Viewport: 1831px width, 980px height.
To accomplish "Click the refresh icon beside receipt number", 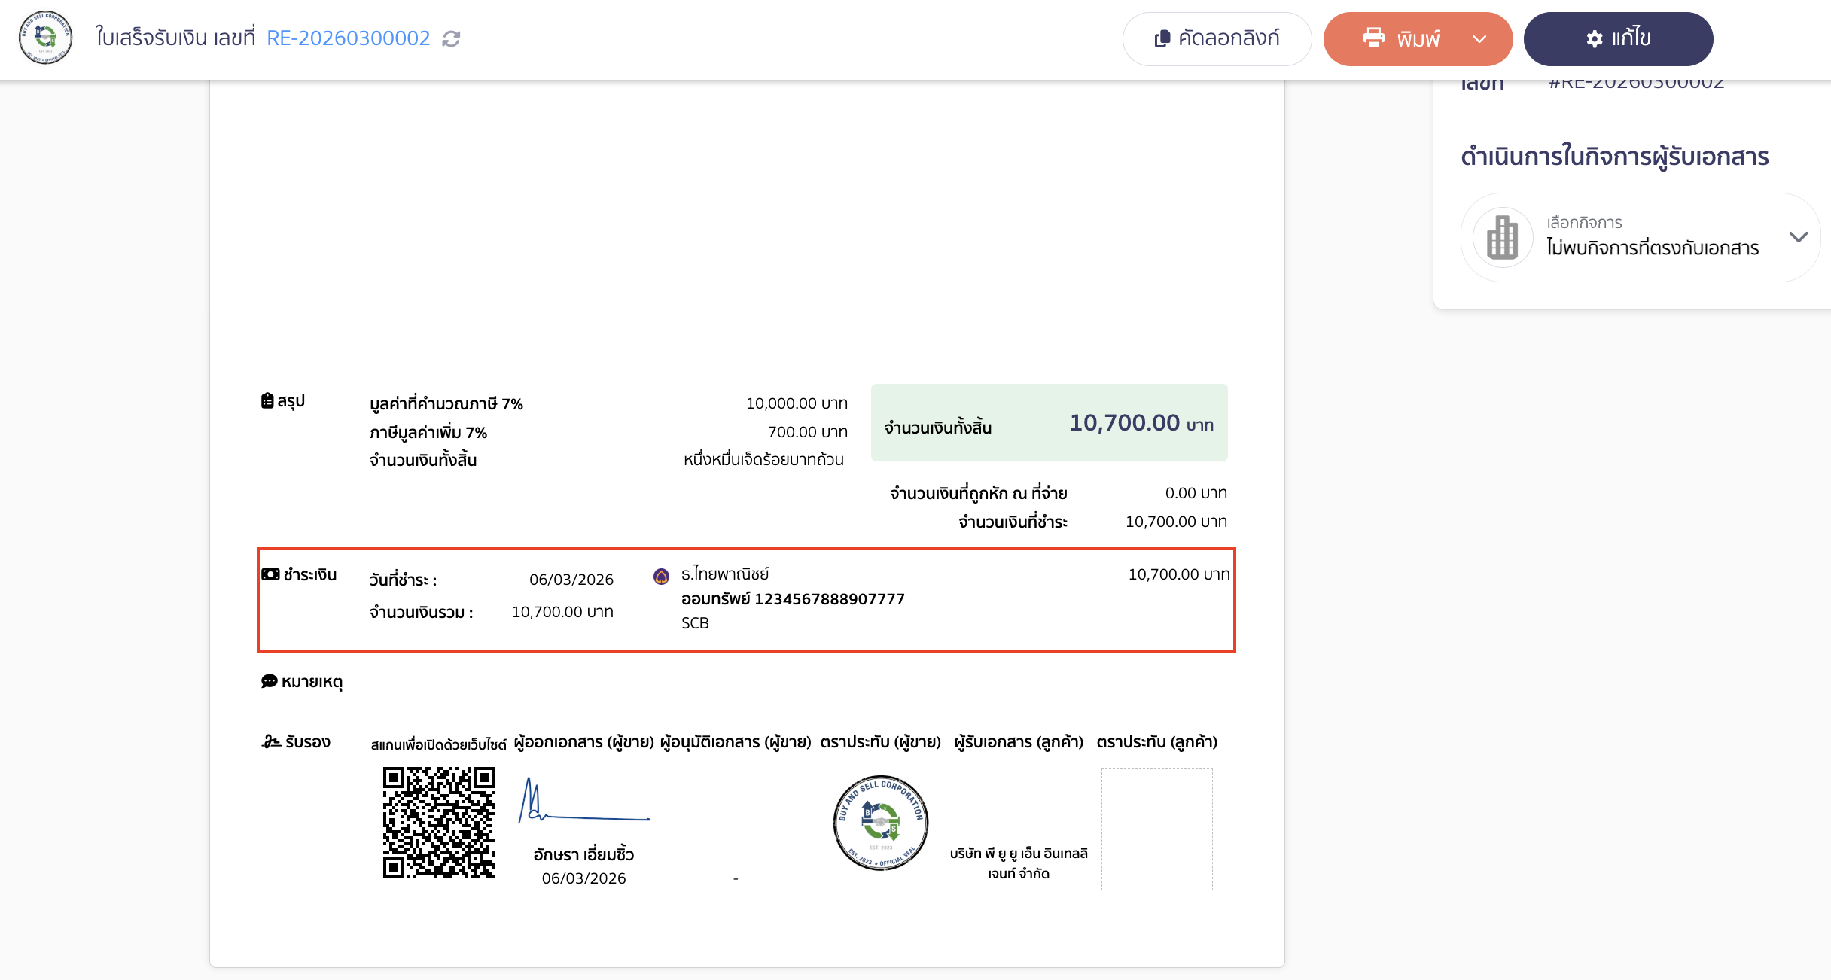I will [x=451, y=38].
